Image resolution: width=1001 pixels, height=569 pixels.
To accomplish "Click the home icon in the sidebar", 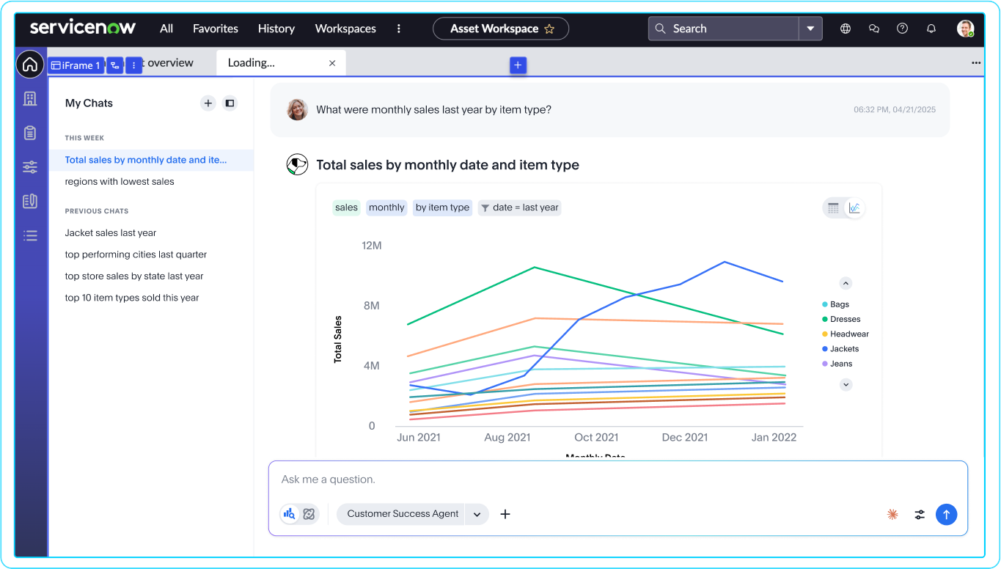I will [x=30, y=65].
